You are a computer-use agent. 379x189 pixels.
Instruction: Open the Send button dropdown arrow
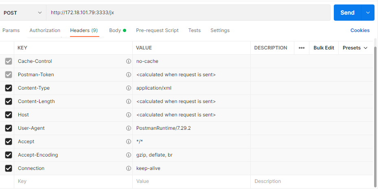[x=368, y=13]
